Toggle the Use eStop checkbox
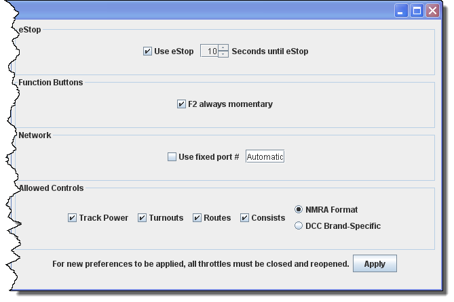This screenshot has width=454, height=302. tap(148, 51)
